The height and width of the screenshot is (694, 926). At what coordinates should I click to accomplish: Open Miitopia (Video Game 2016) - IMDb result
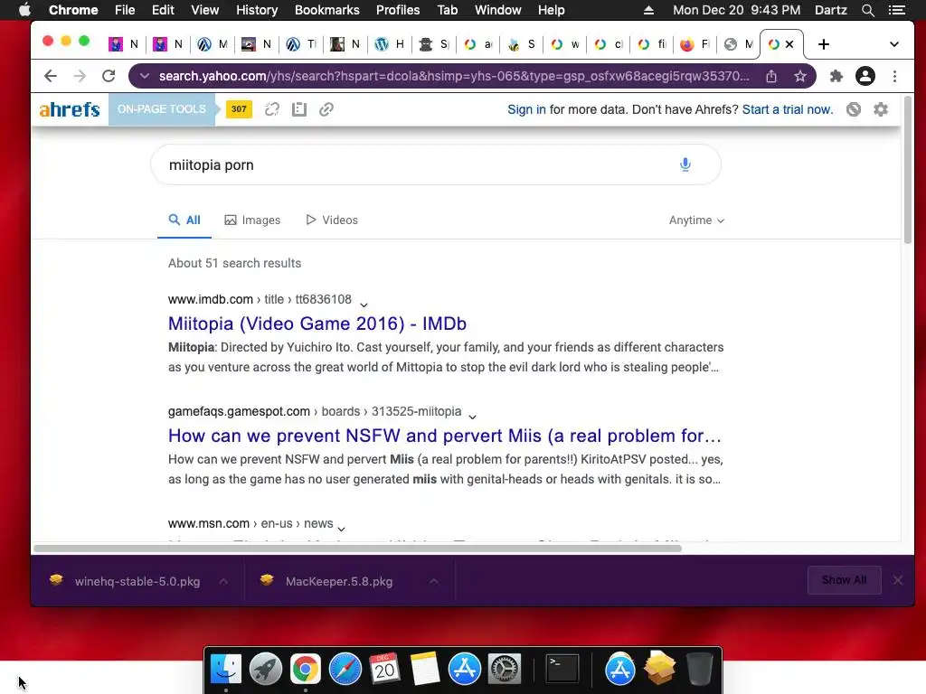pyautogui.click(x=317, y=324)
